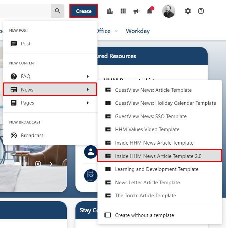This screenshot has height=228, width=226.
Task: Click the active carousel slide indicator
Action: (17, 164)
